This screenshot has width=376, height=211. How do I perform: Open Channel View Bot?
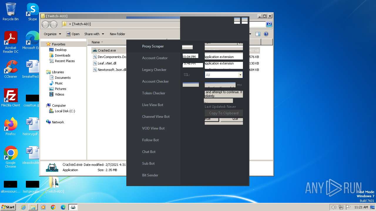point(156,117)
